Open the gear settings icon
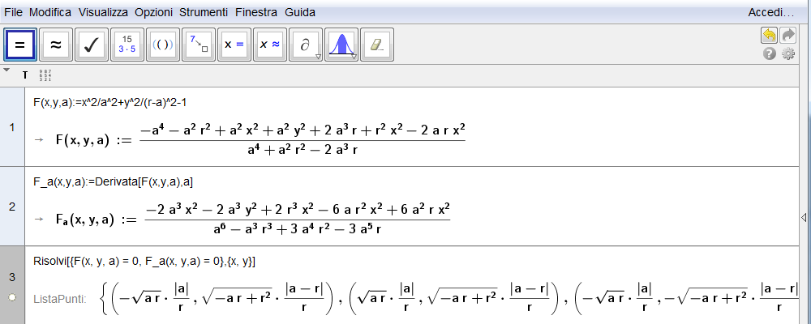The height and width of the screenshot is (324, 811). (787, 54)
